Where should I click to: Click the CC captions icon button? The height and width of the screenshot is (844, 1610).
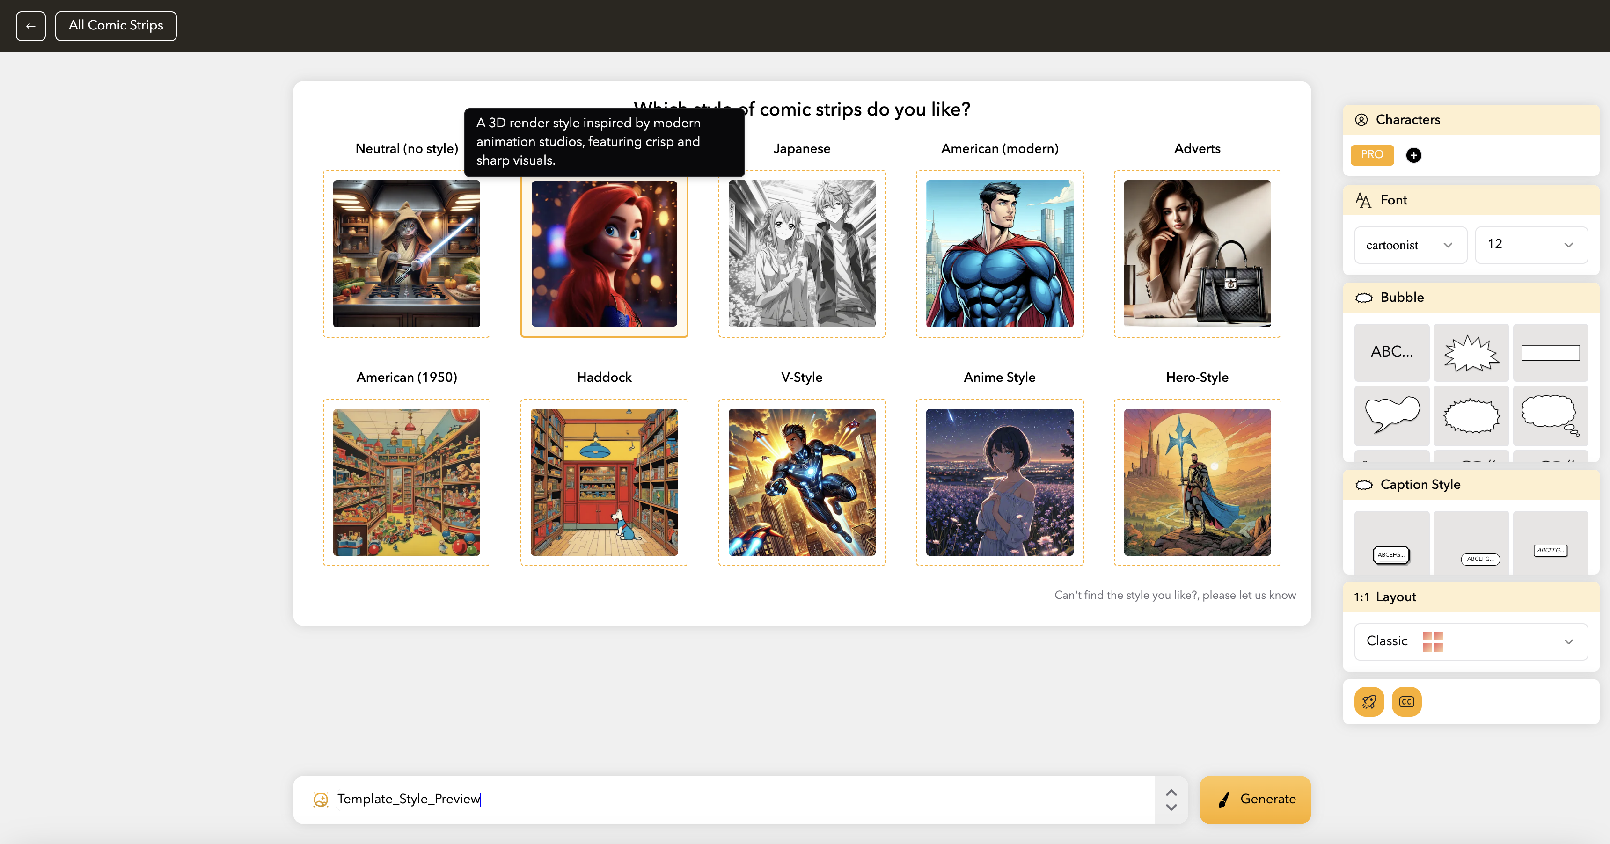click(x=1406, y=702)
